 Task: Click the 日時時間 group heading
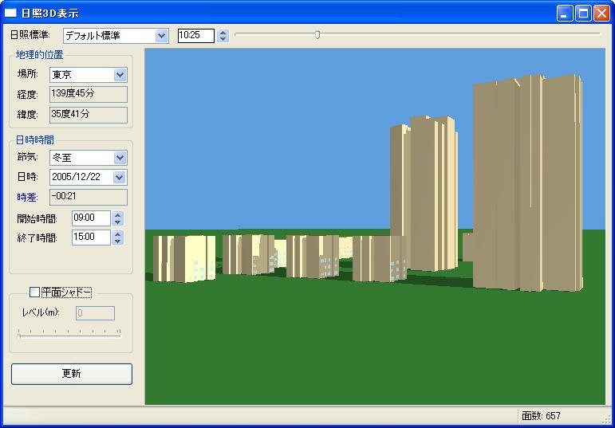35,140
